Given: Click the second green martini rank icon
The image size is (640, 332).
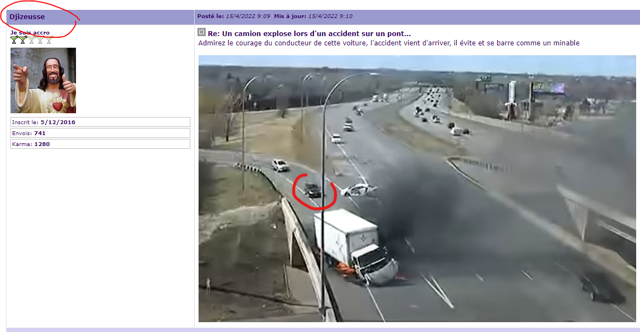Looking at the screenshot, I should pyautogui.click(x=23, y=40).
